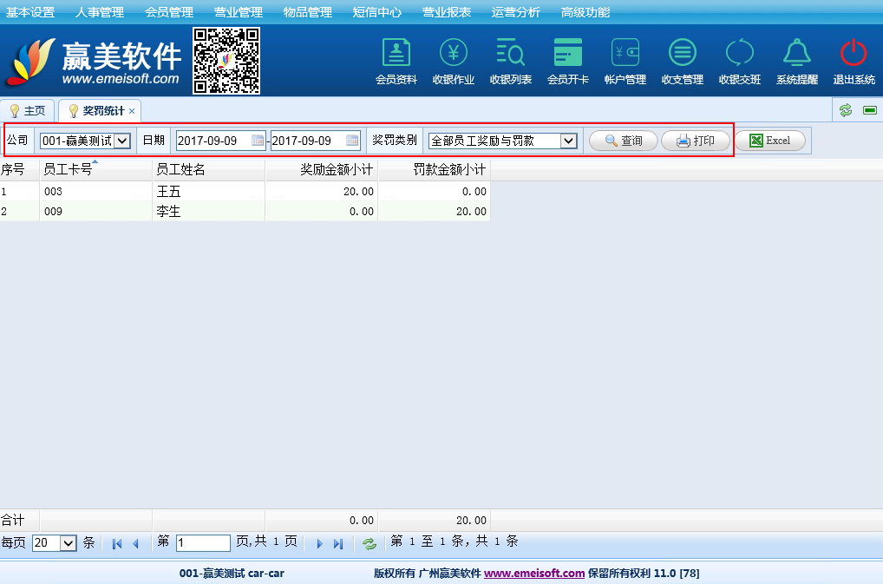
Task: Expand the 奖罚类别 category dropdown
Action: 568,141
